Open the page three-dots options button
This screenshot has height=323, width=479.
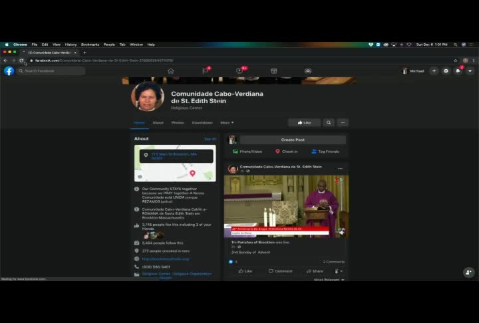343,123
